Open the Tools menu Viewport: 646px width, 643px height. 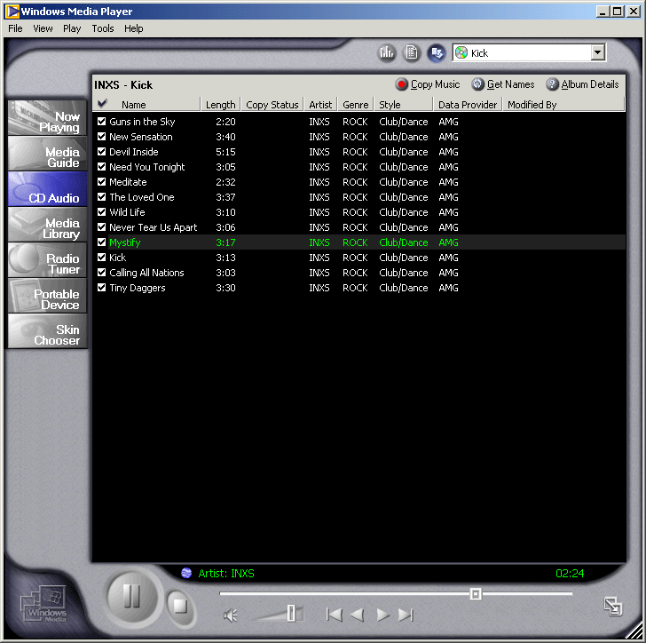pos(103,28)
